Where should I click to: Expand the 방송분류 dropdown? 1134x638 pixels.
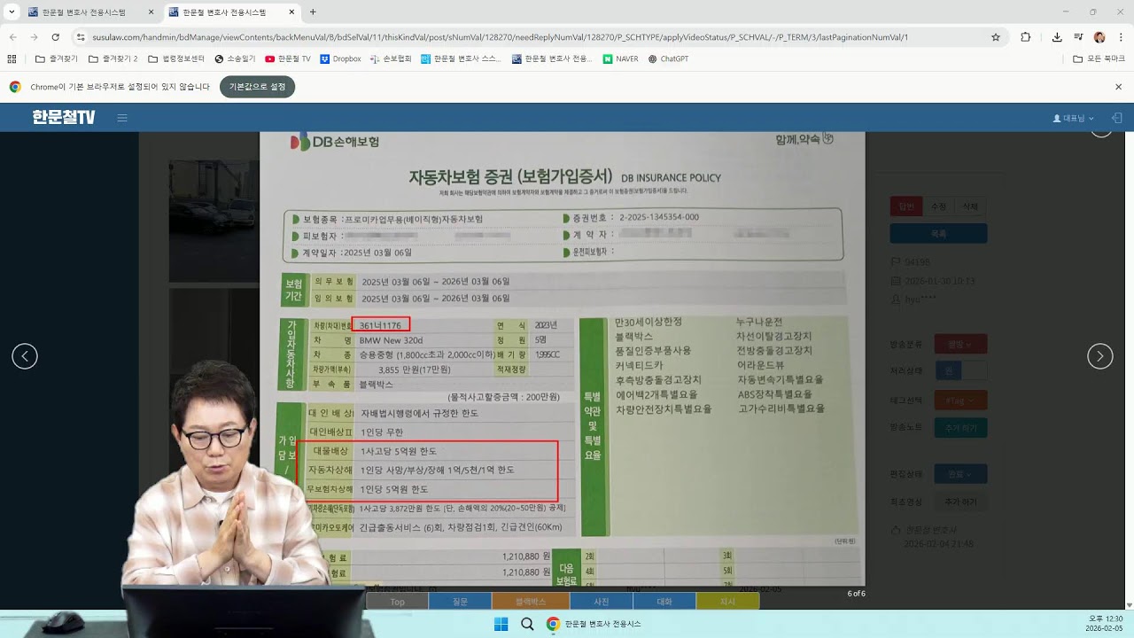click(960, 344)
